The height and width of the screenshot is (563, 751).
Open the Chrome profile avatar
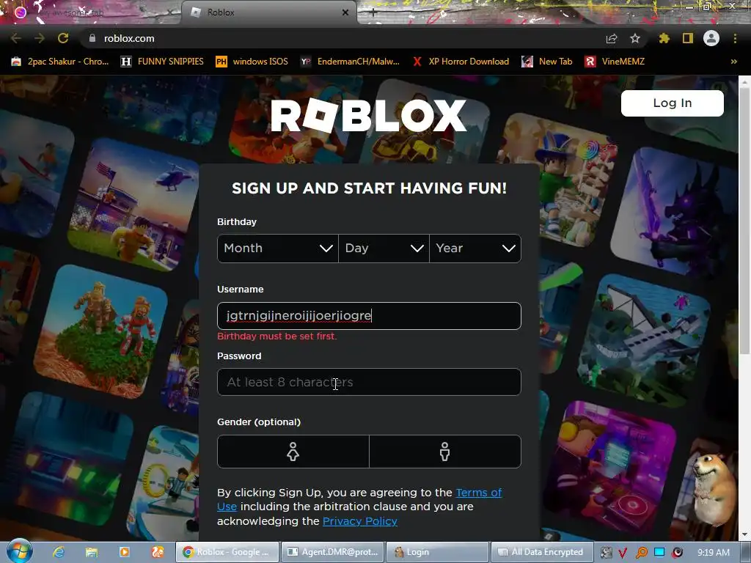711,38
